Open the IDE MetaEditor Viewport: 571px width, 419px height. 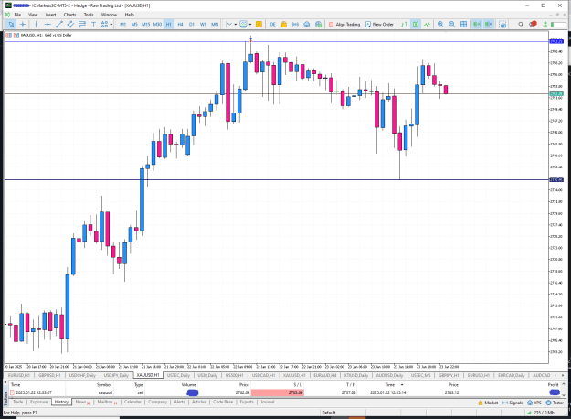coord(272,25)
